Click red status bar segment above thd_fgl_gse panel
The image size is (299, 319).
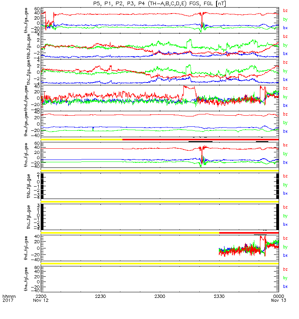249,233
